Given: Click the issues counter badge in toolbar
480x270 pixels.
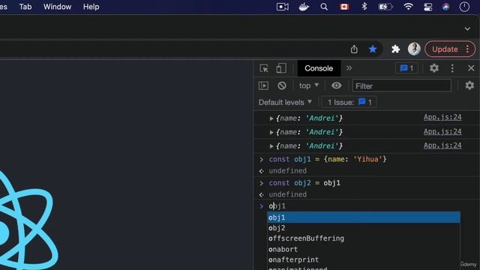Looking at the screenshot, I should pyautogui.click(x=406, y=68).
